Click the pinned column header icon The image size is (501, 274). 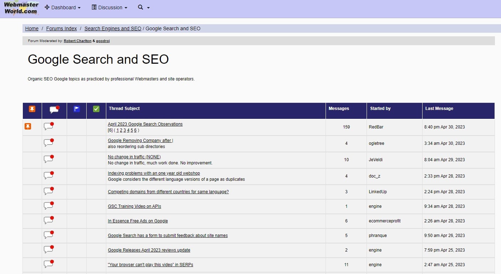(32, 109)
